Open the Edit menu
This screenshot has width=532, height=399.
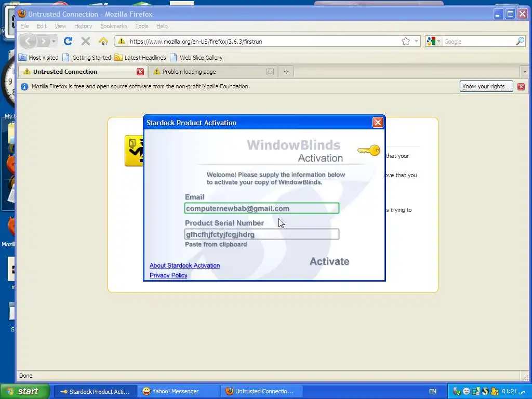[42, 26]
